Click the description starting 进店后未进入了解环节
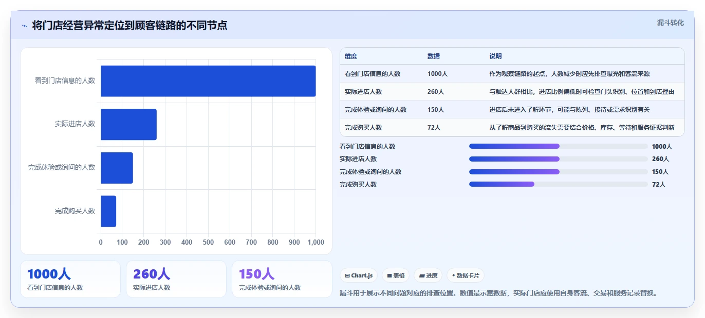The width and height of the screenshot is (705, 318). [x=570, y=110]
